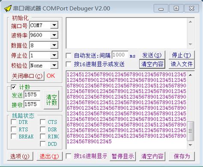The width and height of the screenshot is (203, 167).
Task: Click 选项(O) button
Action: tap(20, 156)
